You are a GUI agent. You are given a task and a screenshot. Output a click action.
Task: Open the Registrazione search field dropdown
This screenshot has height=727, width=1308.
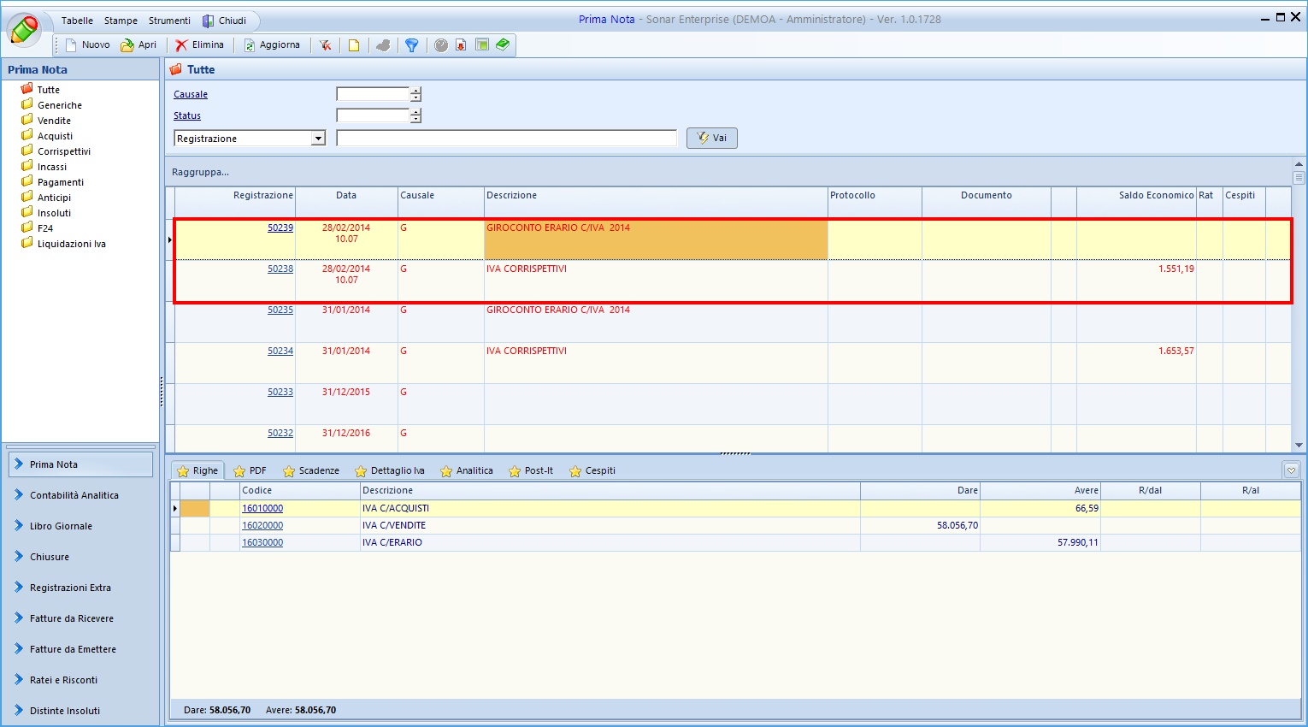318,139
